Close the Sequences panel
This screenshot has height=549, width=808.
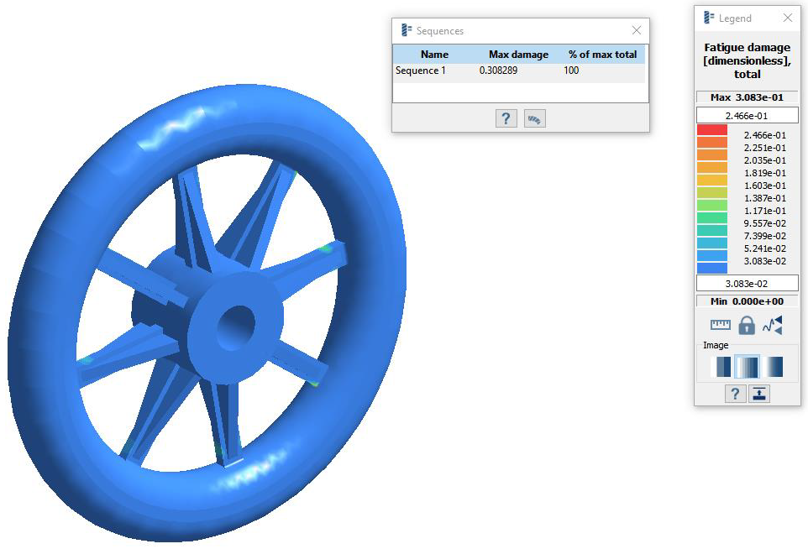coord(637,30)
